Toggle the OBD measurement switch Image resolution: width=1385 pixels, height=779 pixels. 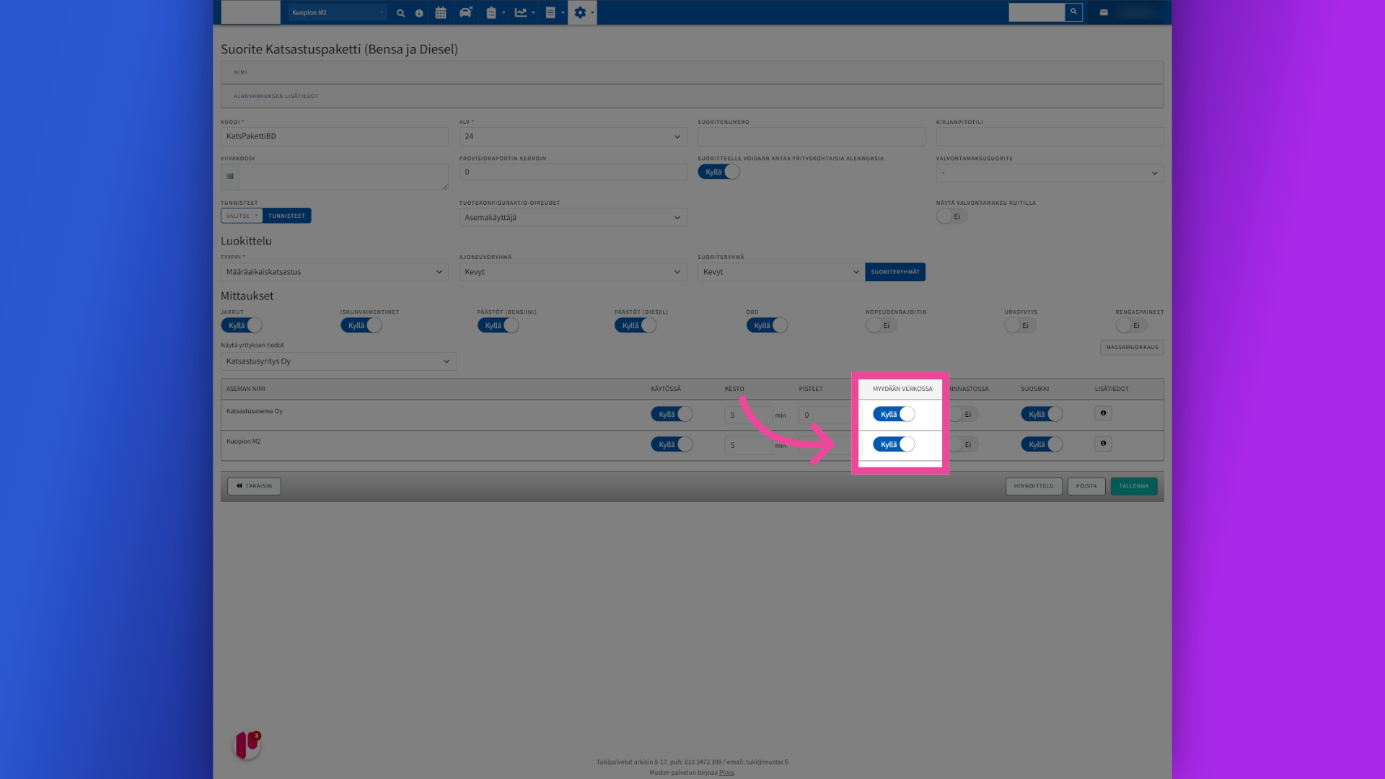point(768,325)
